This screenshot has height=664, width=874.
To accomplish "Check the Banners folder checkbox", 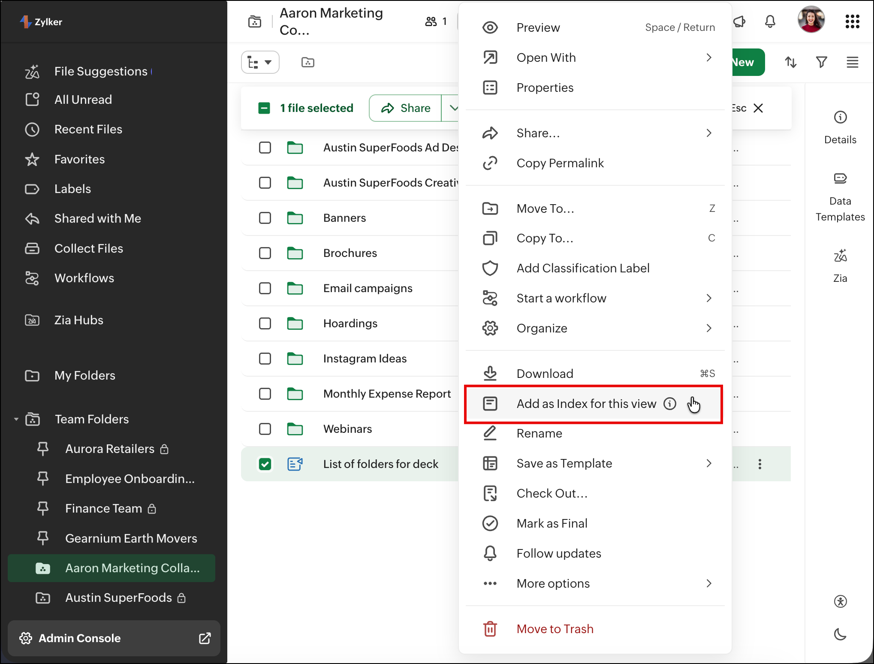I will pyautogui.click(x=265, y=218).
